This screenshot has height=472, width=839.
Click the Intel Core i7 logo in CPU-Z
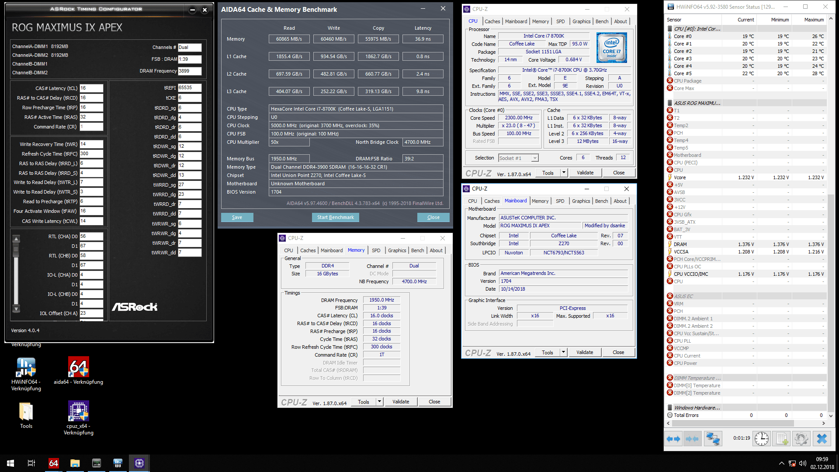click(611, 48)
